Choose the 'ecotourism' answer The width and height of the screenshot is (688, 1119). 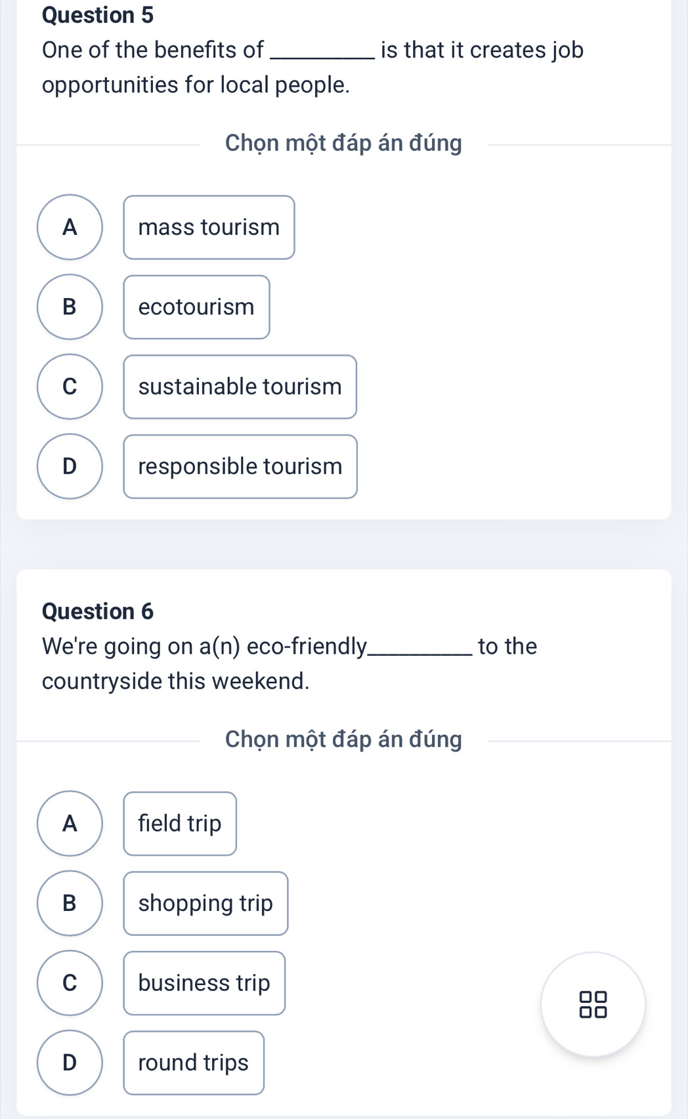(196, 306)
